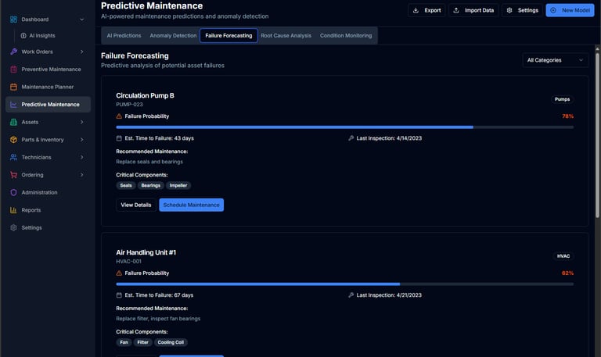601x357 pixels.
Task: Click the Parts & Inventory box icon
Action: [14, 140]
